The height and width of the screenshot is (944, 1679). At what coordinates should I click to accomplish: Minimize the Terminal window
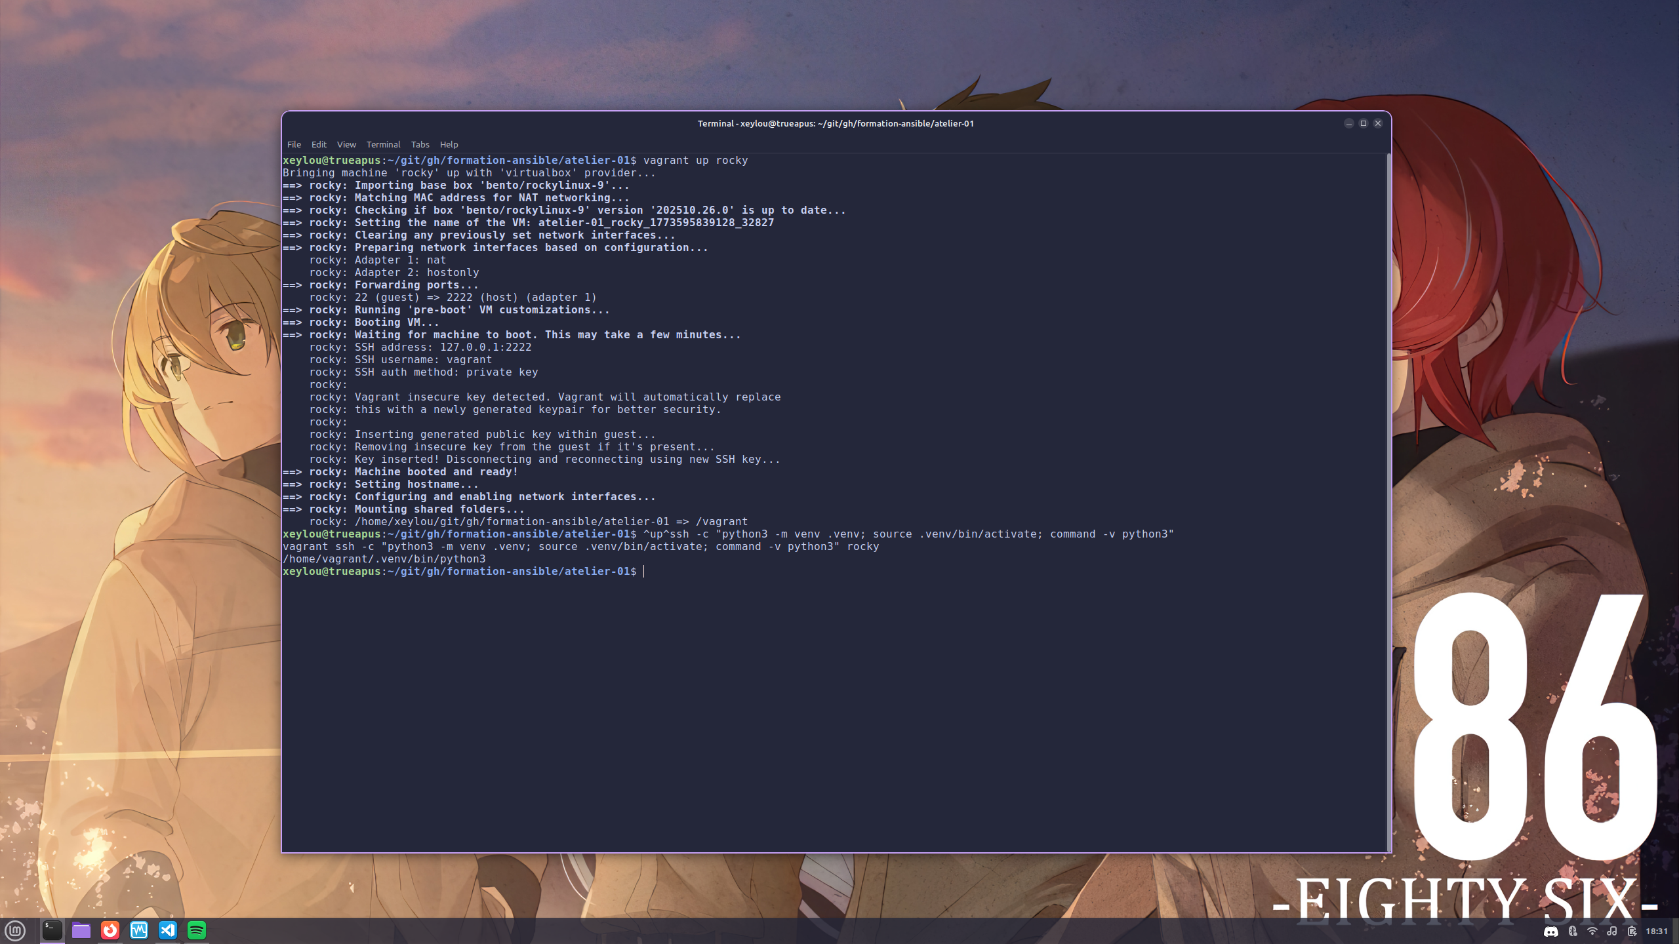tap(1348, 123)
